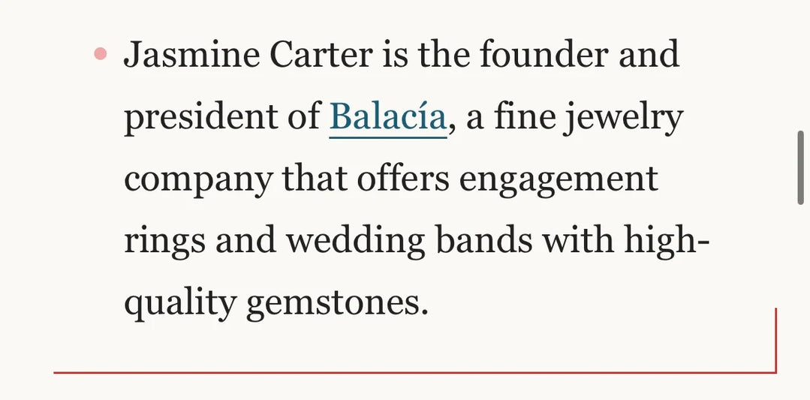This screenshot has height=400, width=810.
Task: Click the word "quality" in last line
Action: pyautogui.click(x=180, y=302)
